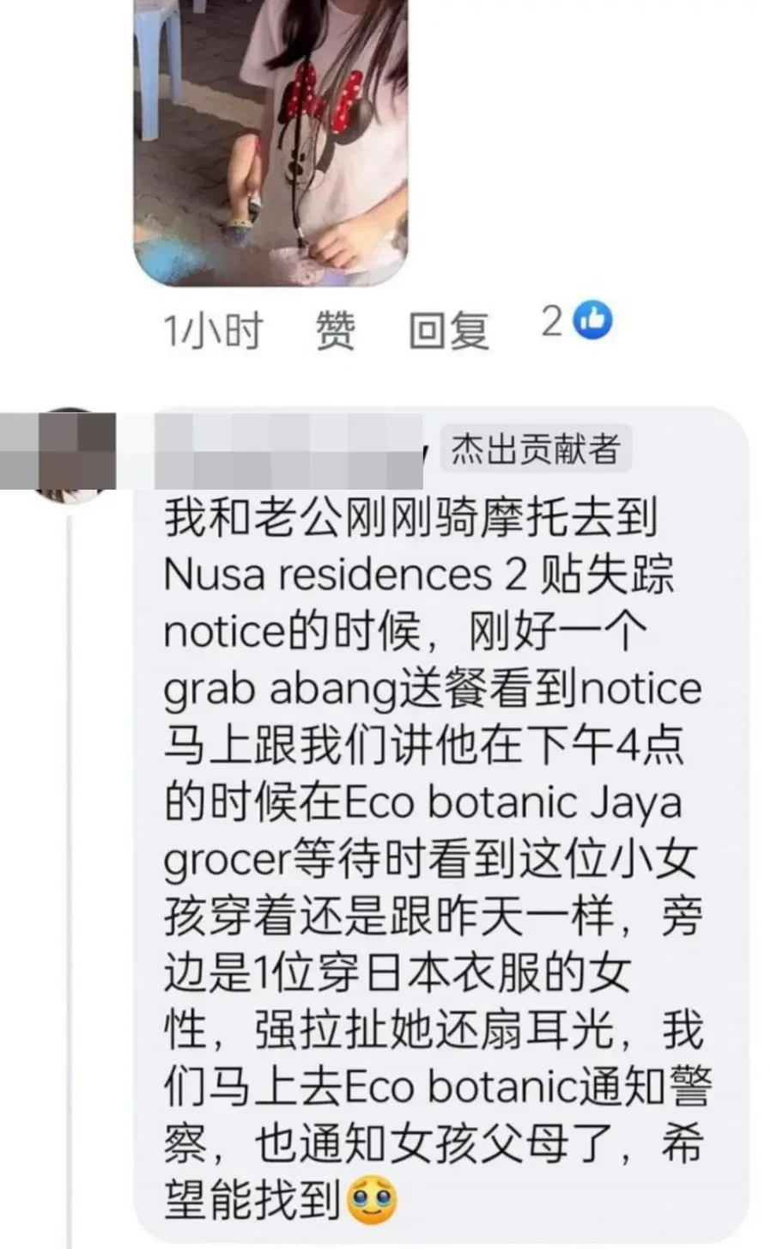
Task: Click the first line 我和老公刚刚骑摩托去到
Action: 410,518
